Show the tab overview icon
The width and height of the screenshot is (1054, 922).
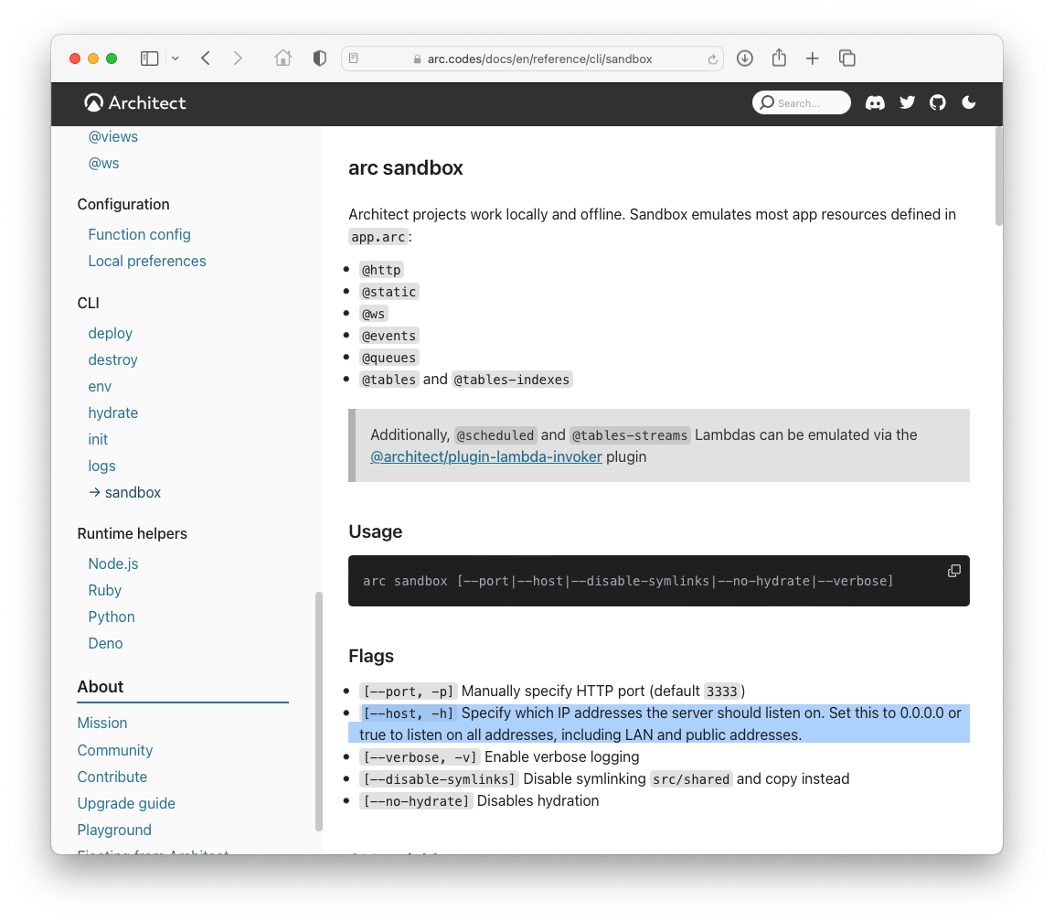tap(847, 59)
